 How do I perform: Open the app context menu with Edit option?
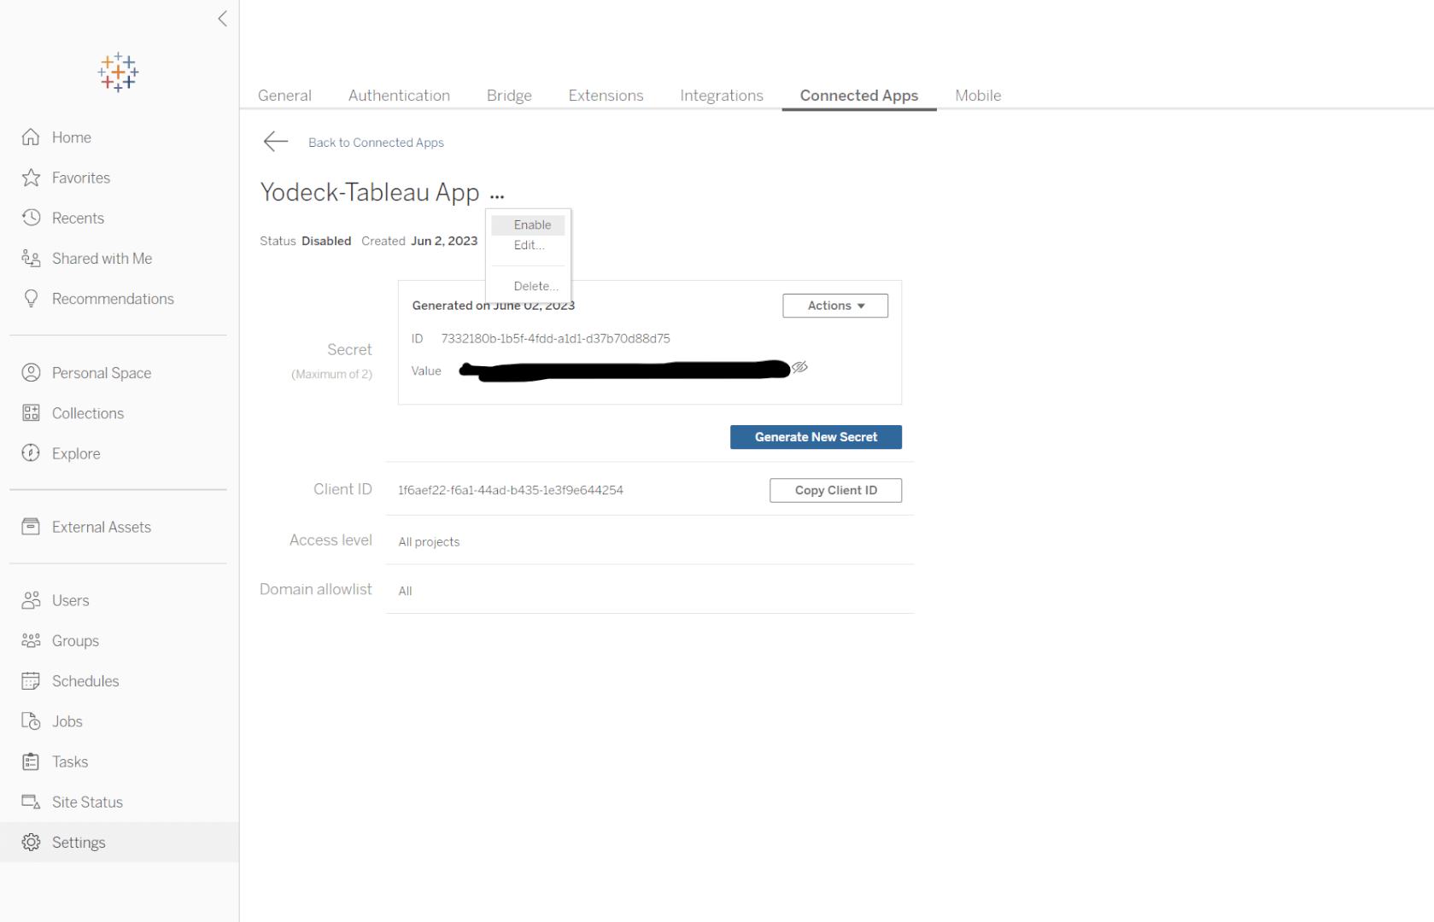[x=528, y=245]
